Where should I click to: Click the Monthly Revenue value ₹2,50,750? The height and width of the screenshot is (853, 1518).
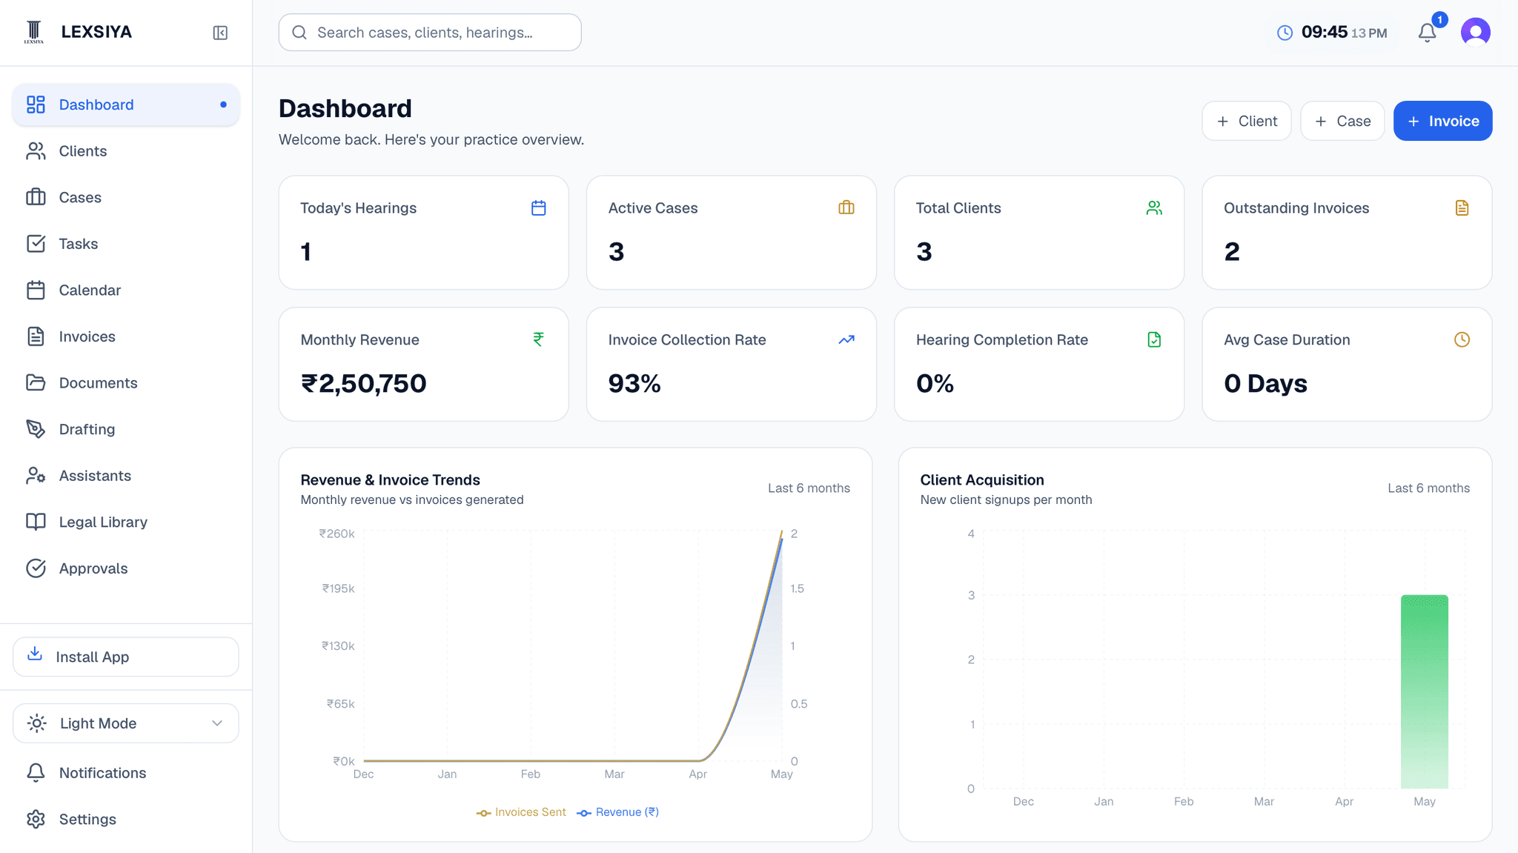coord(363,383)
